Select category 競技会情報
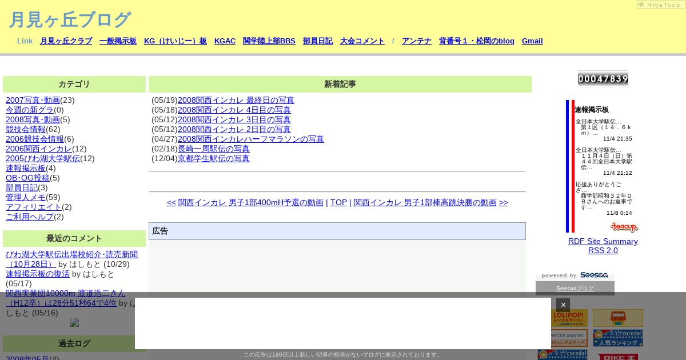The height and width of the screenshot is (360, 686). point(26,129)
